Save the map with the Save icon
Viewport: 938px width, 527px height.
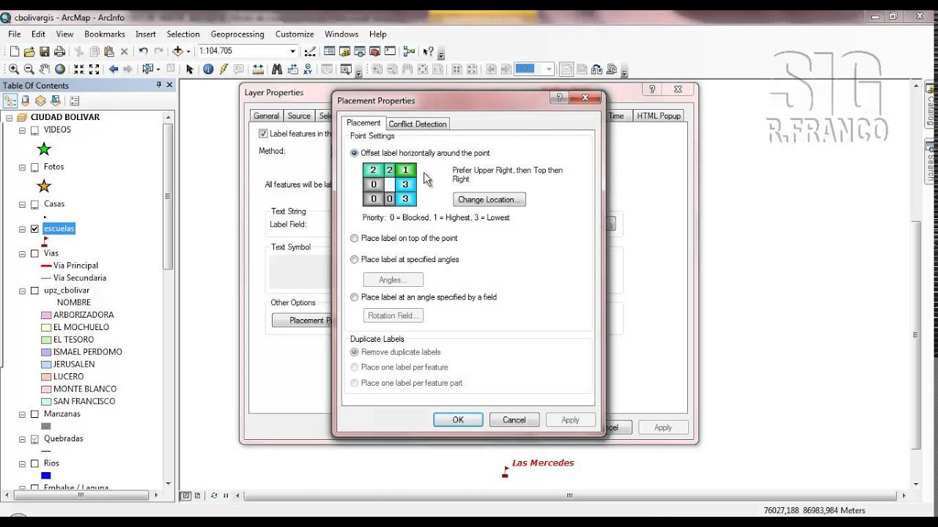click(45, 51)
